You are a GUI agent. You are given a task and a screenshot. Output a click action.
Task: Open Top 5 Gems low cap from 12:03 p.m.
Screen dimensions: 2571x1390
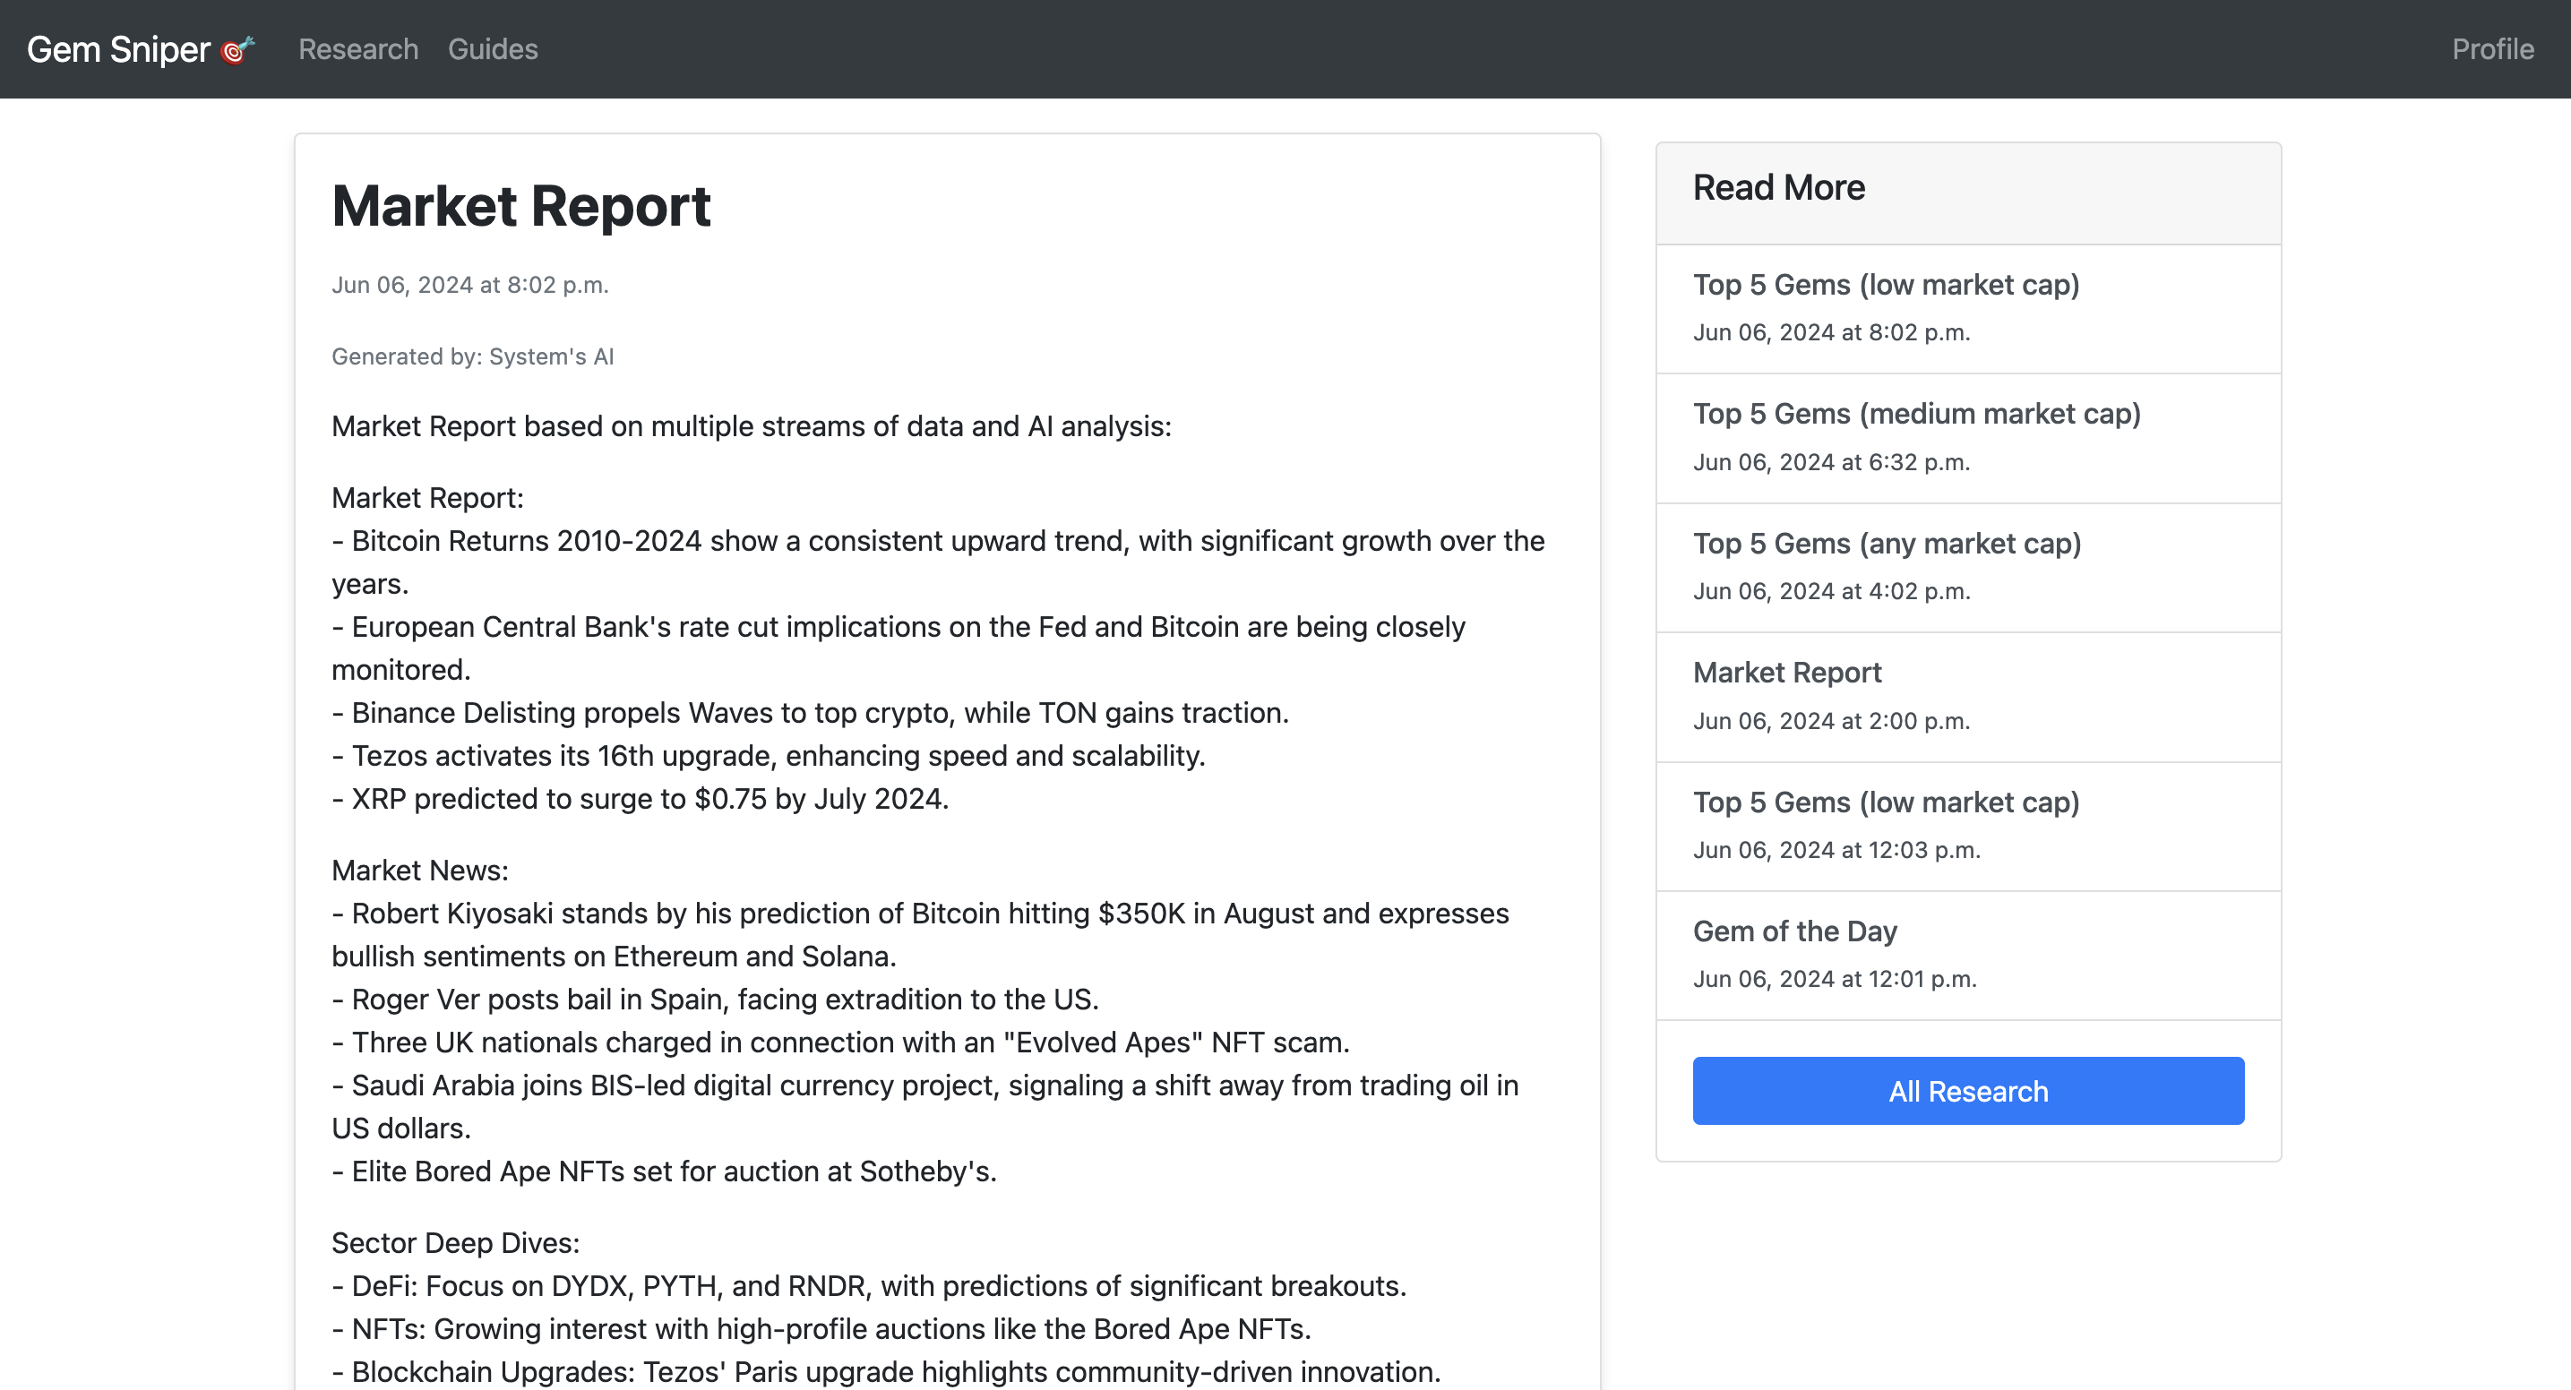click(x=1886, y=802)
